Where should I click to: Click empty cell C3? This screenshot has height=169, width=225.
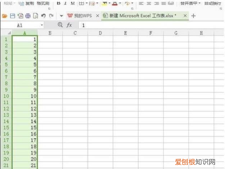tap(75, 52)
